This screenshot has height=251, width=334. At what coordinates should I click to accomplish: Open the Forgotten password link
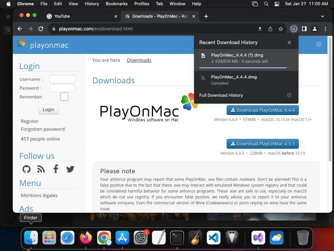click(x=43, y=129)
